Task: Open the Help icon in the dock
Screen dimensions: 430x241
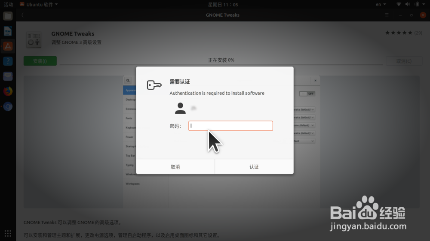Action: coord(8,61)
